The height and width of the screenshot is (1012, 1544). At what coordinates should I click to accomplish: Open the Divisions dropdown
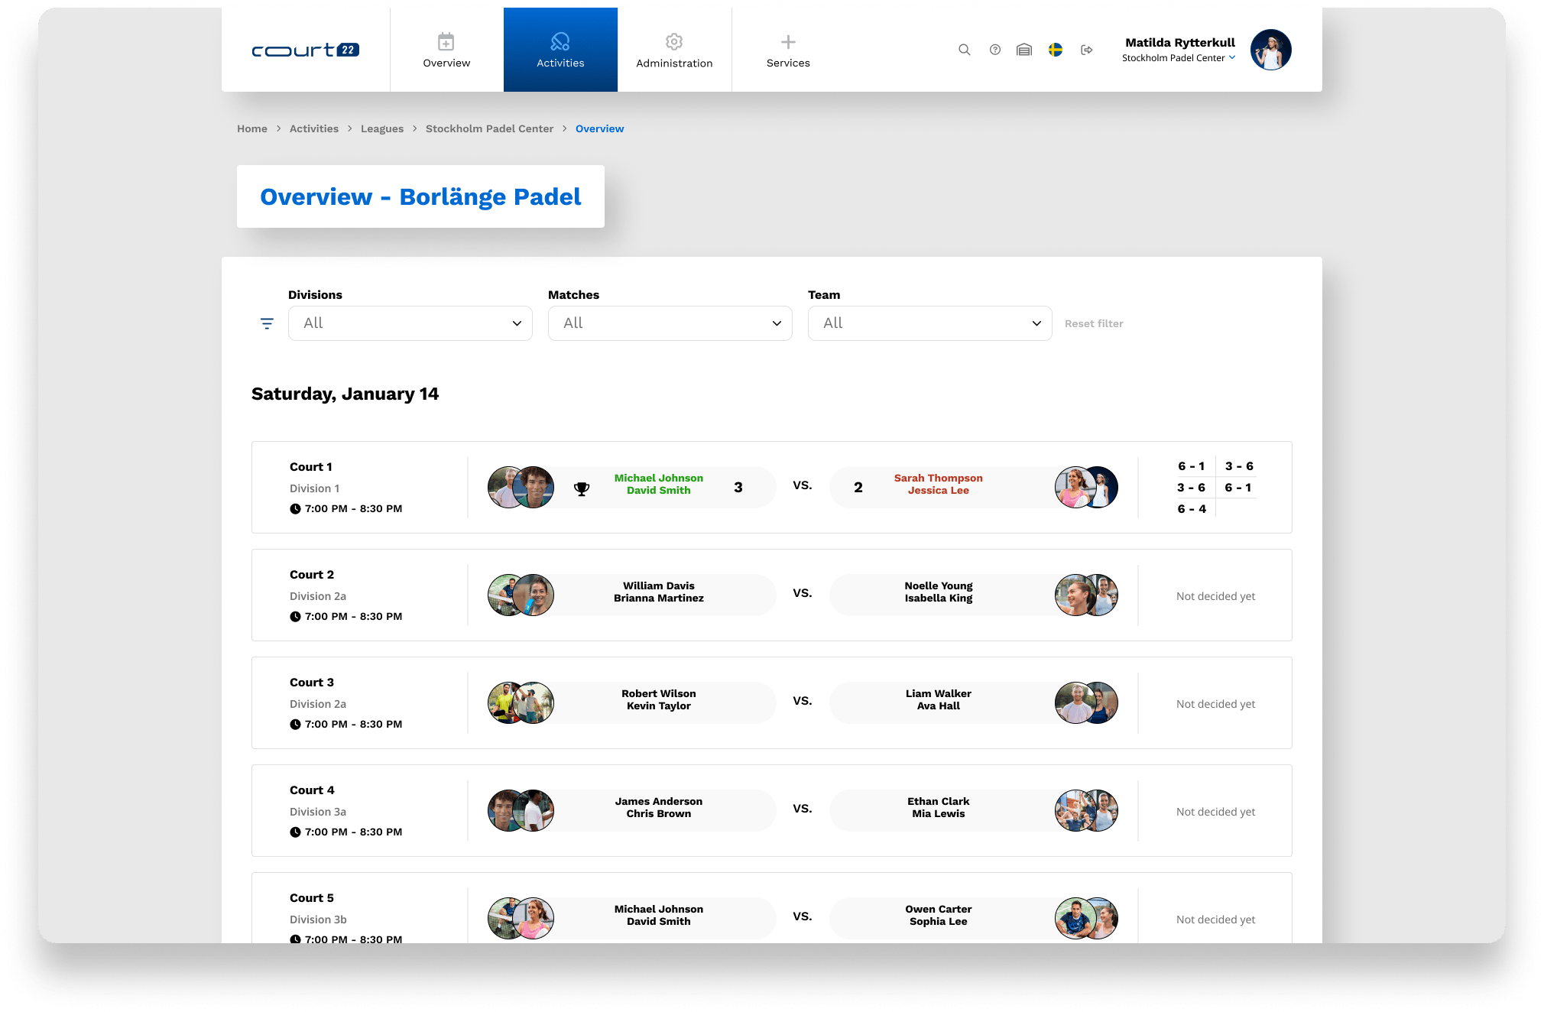click(x=410, y=323)
